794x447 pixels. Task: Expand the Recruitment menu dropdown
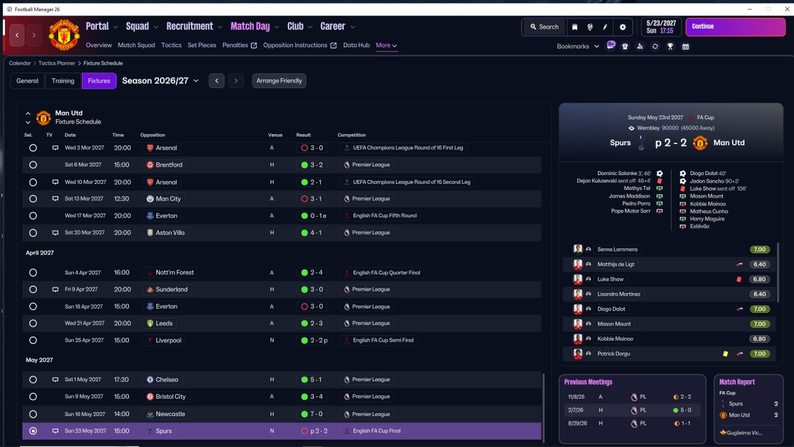pyautogui.click(x=220, y=27)
